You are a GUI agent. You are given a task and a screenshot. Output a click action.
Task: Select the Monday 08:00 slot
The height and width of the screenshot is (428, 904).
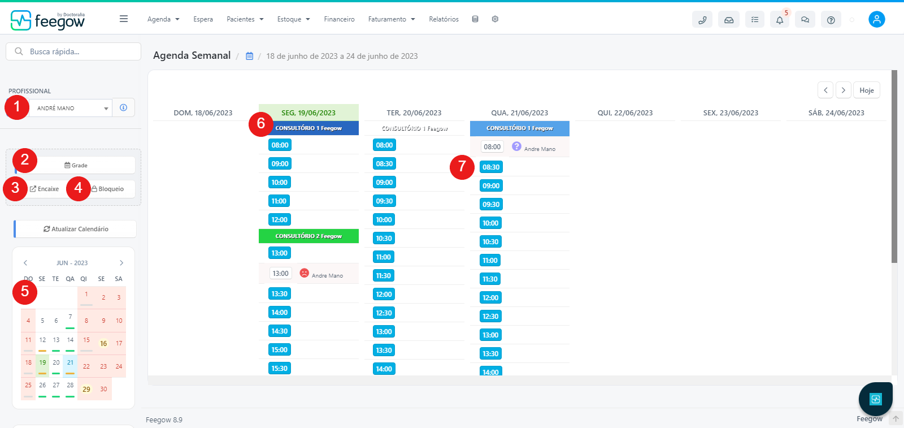click(x=280, y=145)
